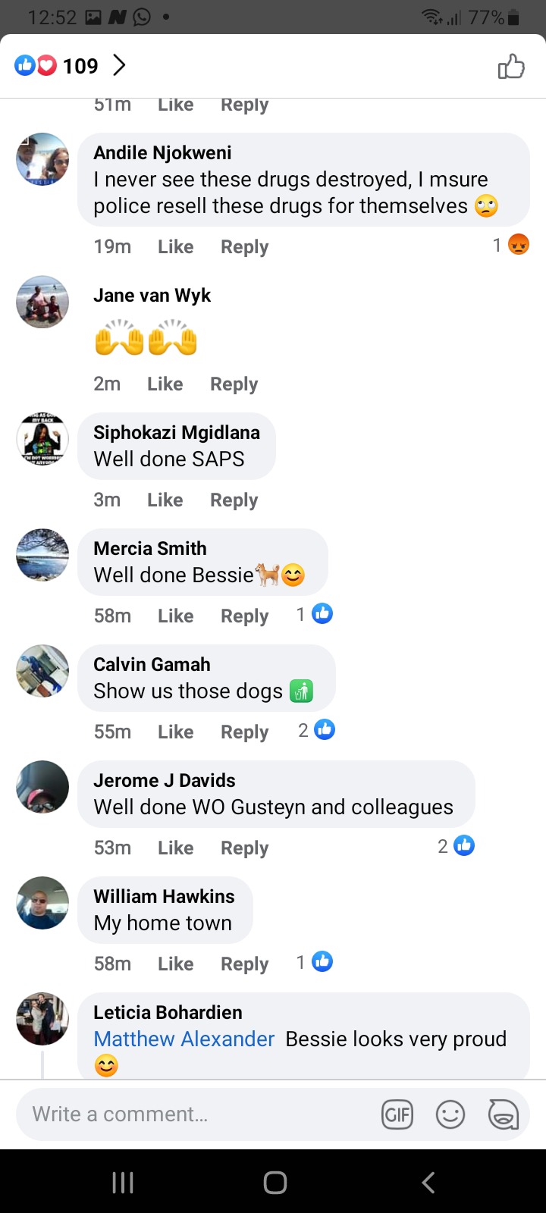Tap the like reaction icon on Mercia Smith's comment
This screenshot has height=1213, width=546.
322,614
